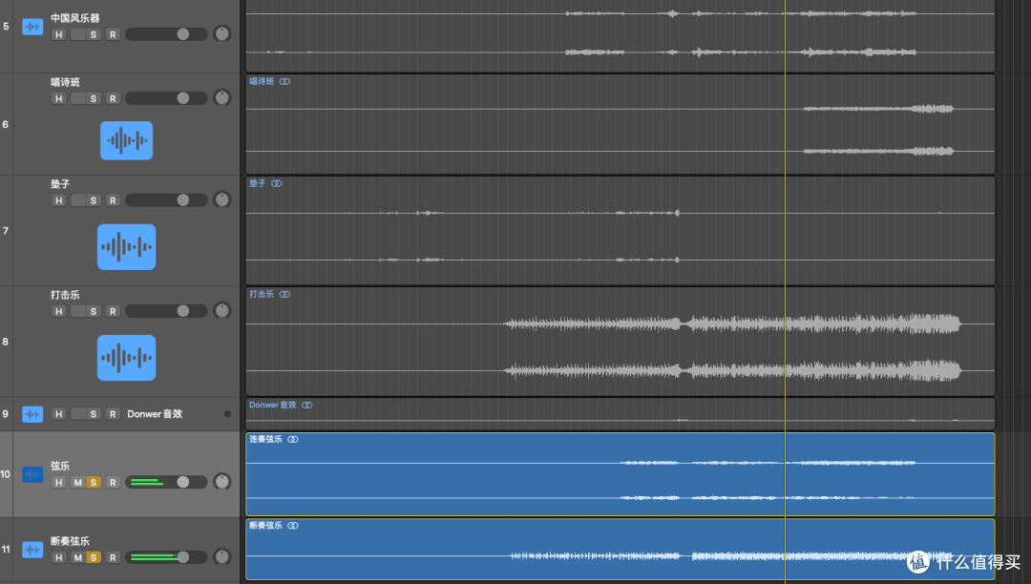The image size is (1031, 584).
Task: Click the 打击乐 track name label
Action: coord(65,295)
